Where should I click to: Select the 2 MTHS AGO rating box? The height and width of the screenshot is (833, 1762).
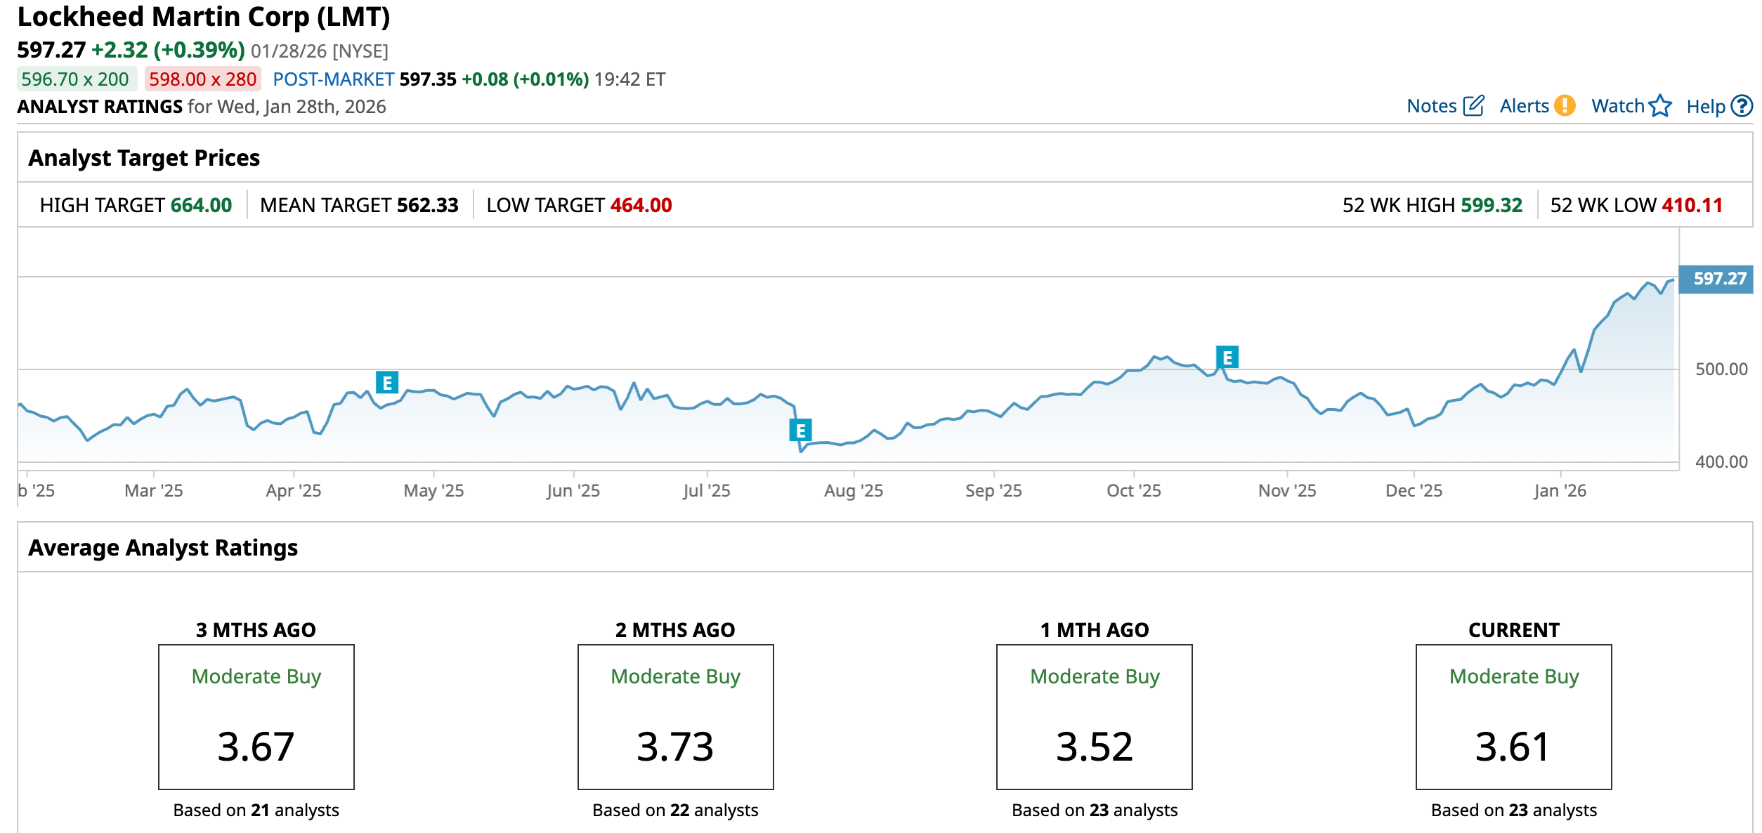[675, 716]
